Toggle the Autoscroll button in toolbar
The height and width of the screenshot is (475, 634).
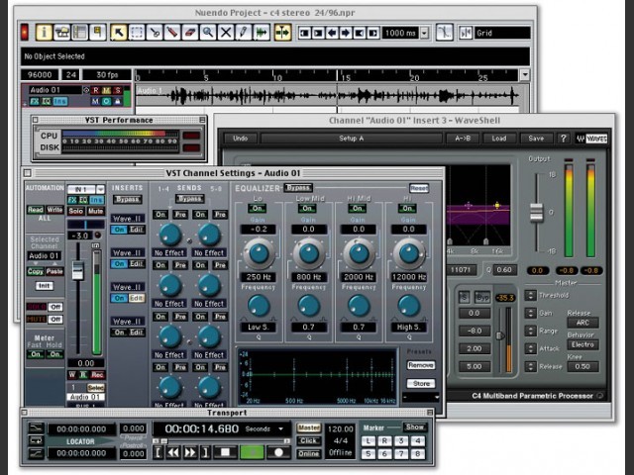pos(282,33)
